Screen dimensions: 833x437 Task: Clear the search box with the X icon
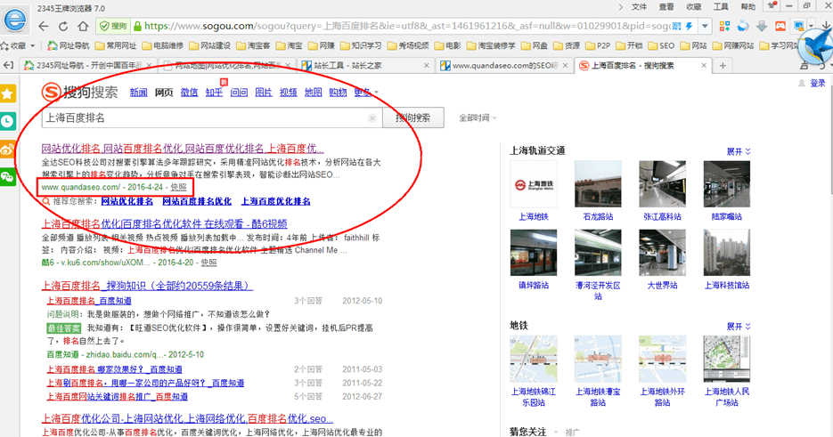coord(372,117)
